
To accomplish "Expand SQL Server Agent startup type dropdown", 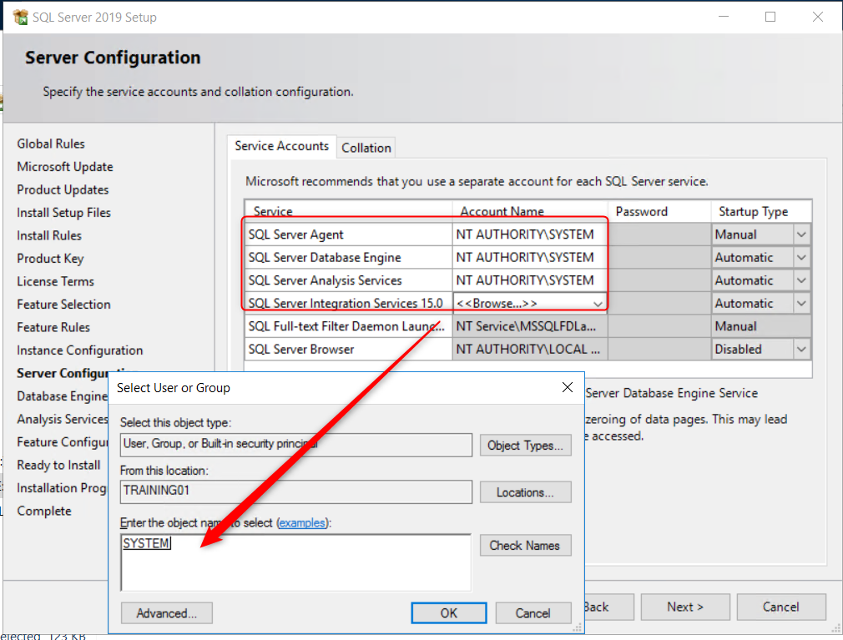I will [801, 234].
